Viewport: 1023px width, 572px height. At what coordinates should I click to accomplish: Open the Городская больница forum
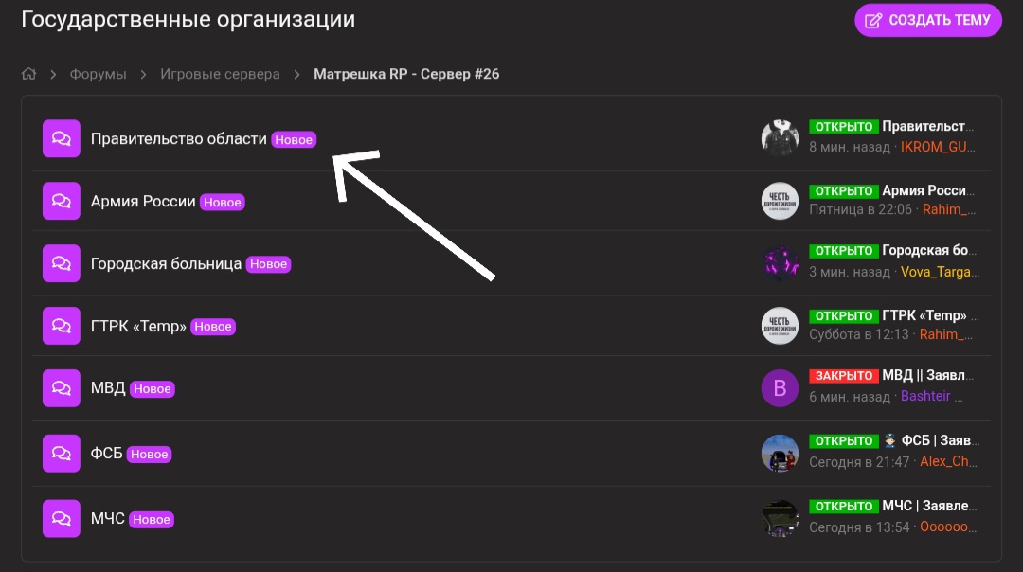pos(166,263)
